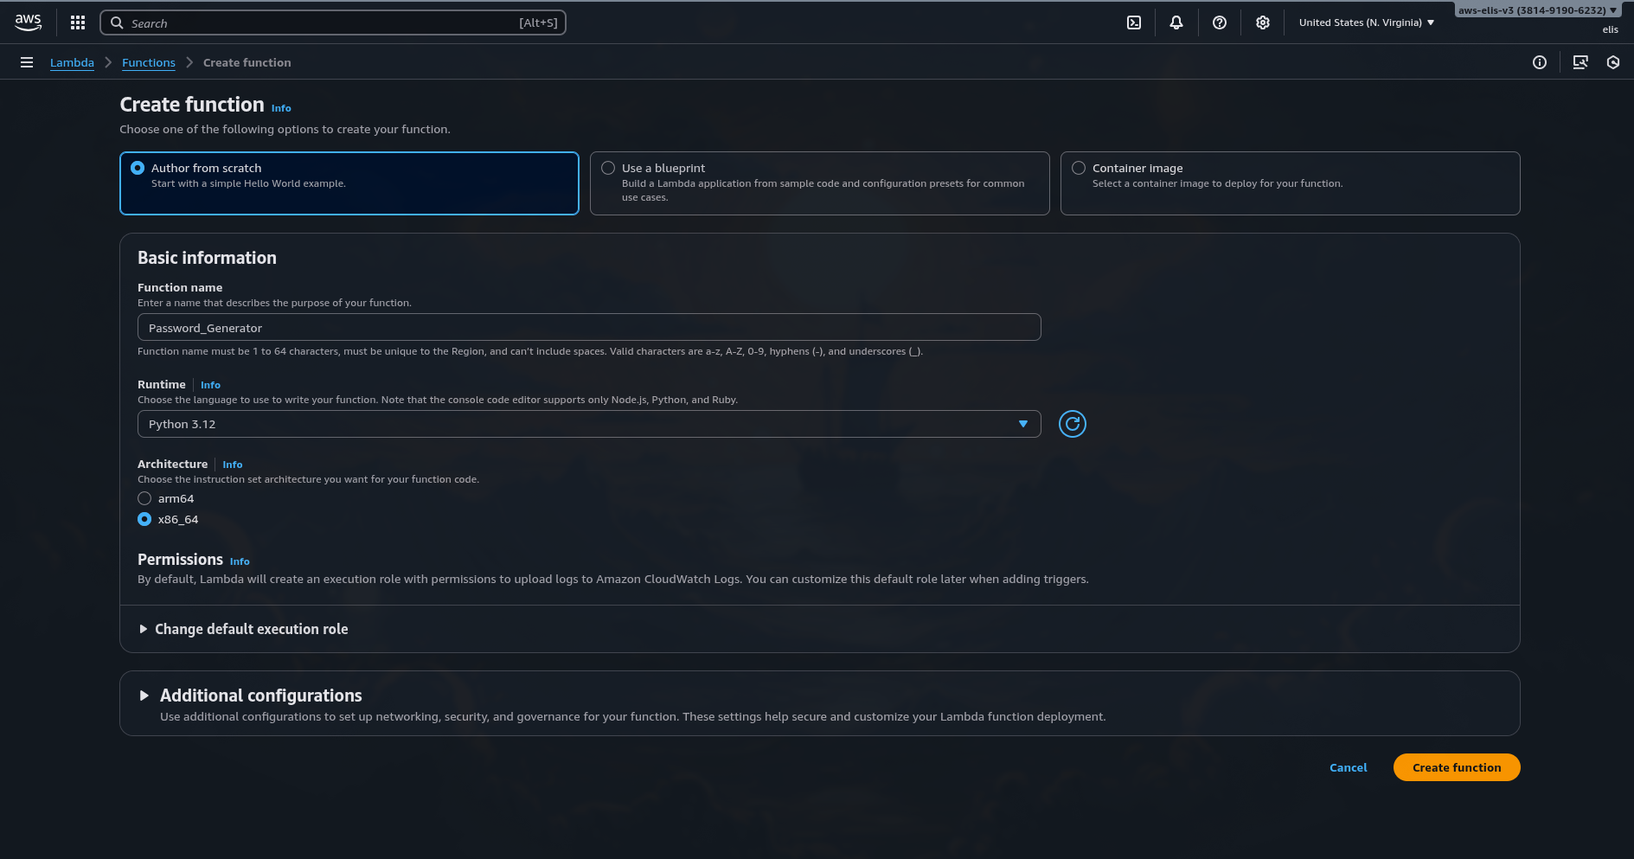This screenshot has width=1634, height=859.
Task: Launch CloudShell from the top bar icon
Action: pos(1133,22)
